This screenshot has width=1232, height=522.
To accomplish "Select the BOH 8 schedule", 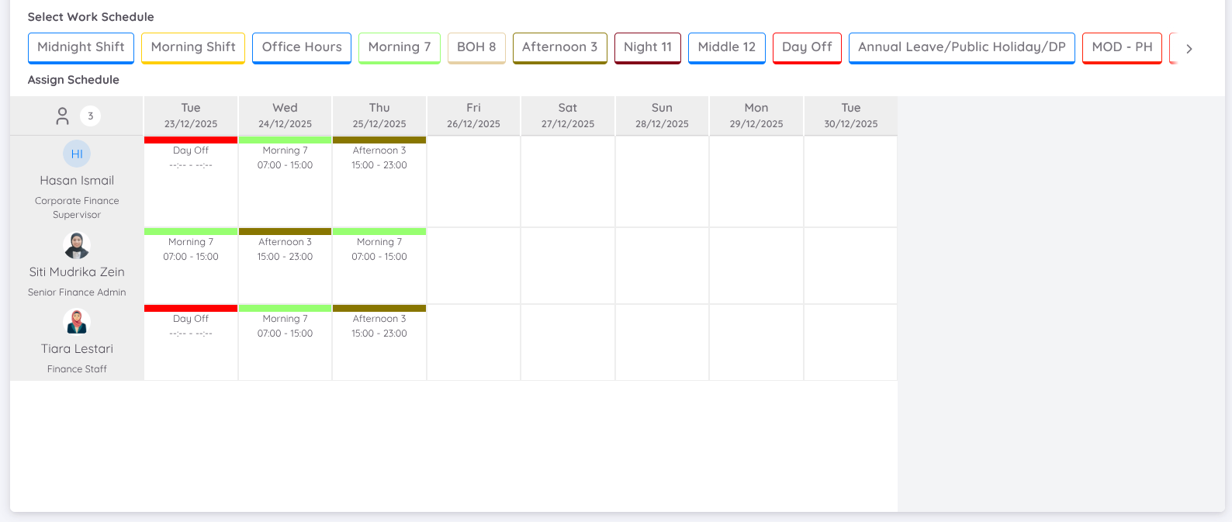I will [x=476, y=48].
